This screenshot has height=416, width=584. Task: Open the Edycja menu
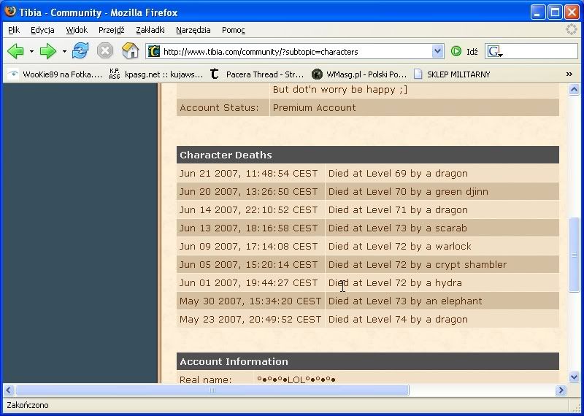click(42, 30)
